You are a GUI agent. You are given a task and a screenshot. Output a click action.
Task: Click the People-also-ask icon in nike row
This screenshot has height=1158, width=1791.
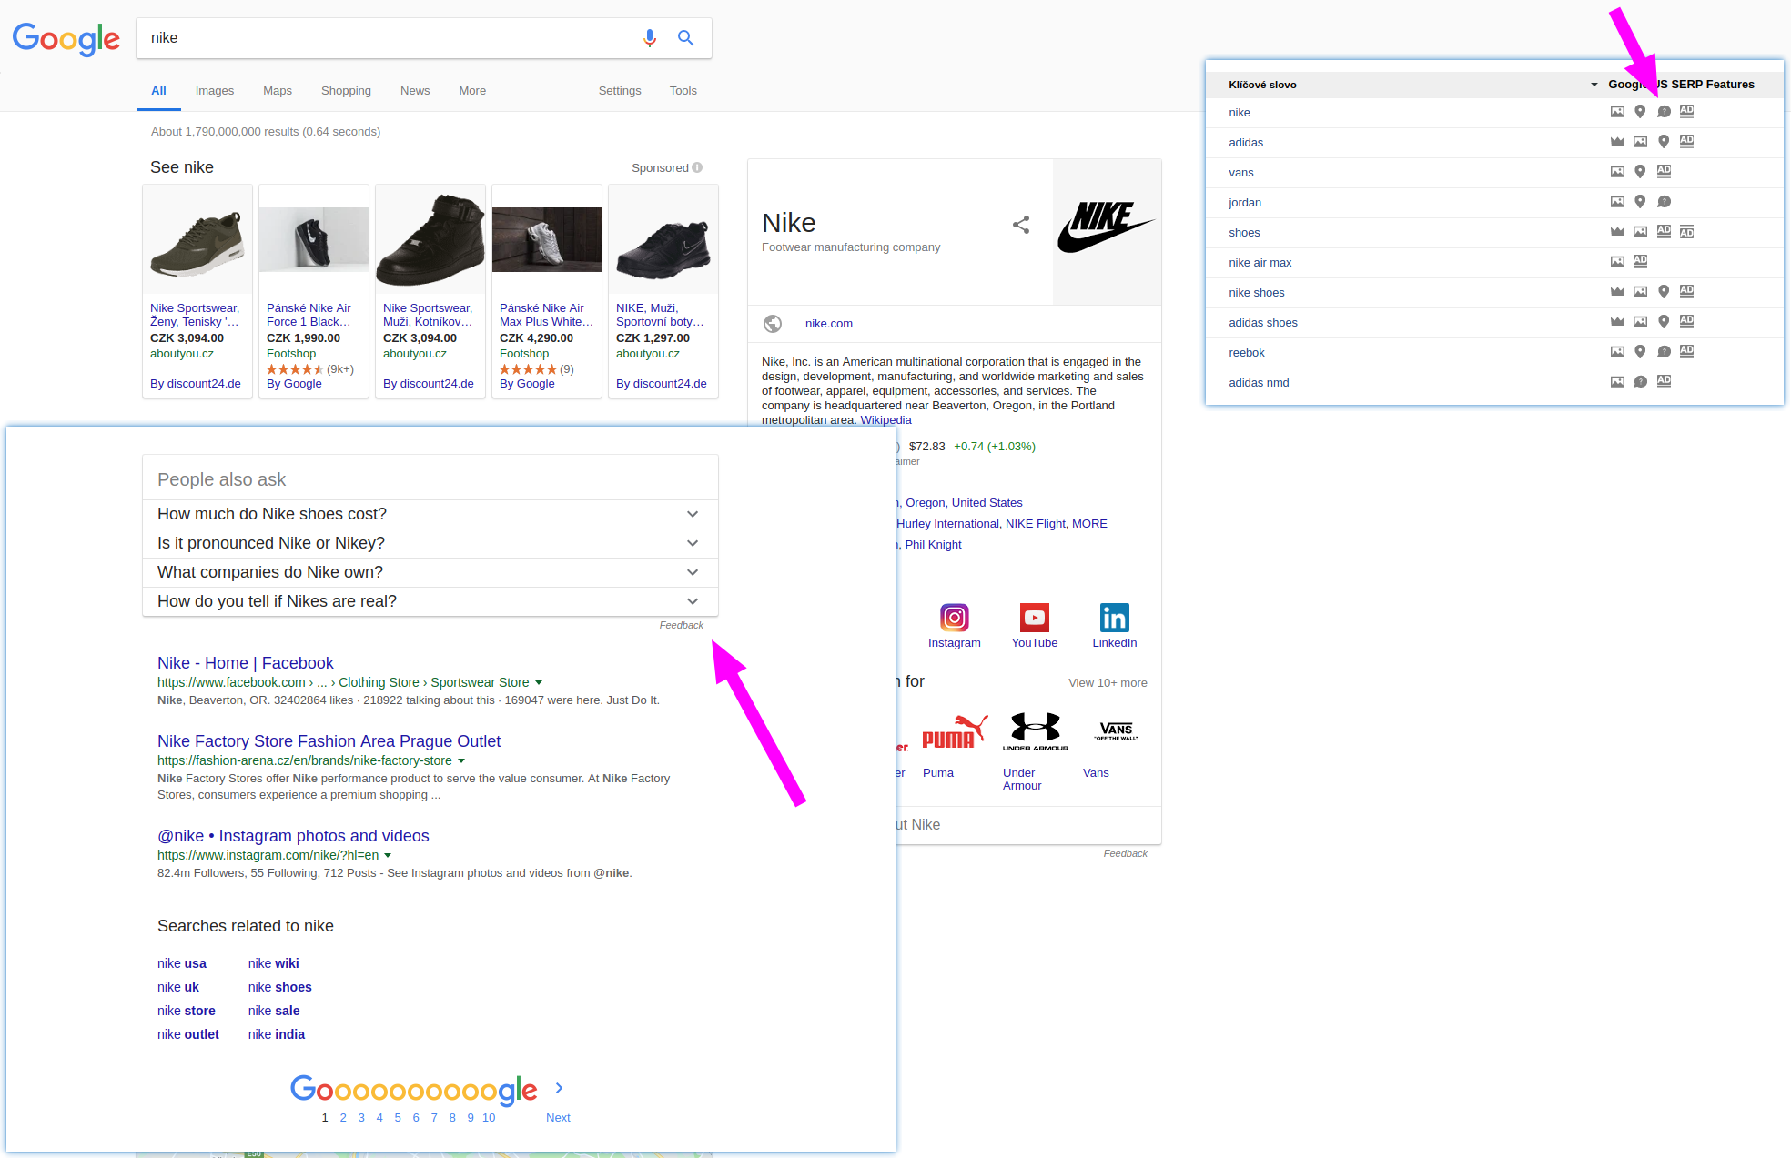pyautogui.click(x=1664, y=112)
